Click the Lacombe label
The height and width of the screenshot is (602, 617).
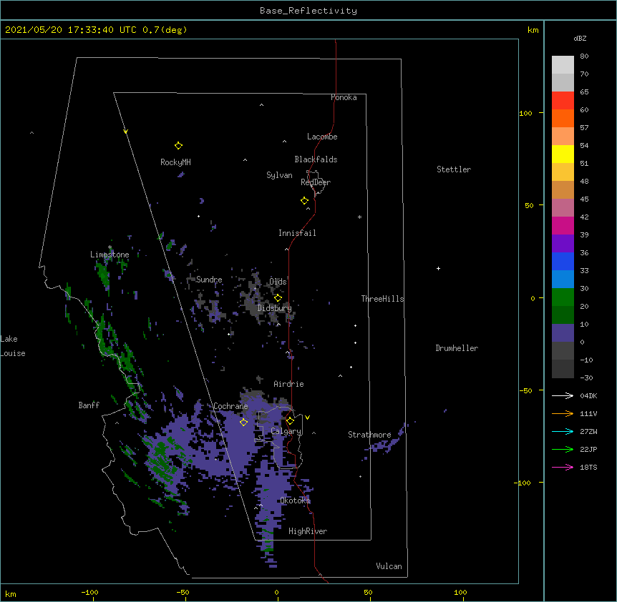point(322,137)
